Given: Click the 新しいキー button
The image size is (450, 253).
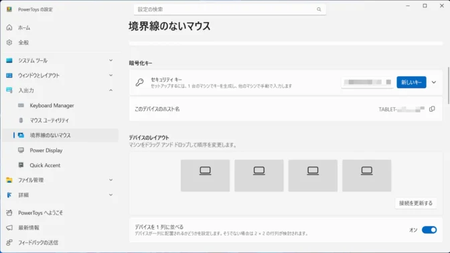Looking at the screenshot, I should click(x=411, y=82).
